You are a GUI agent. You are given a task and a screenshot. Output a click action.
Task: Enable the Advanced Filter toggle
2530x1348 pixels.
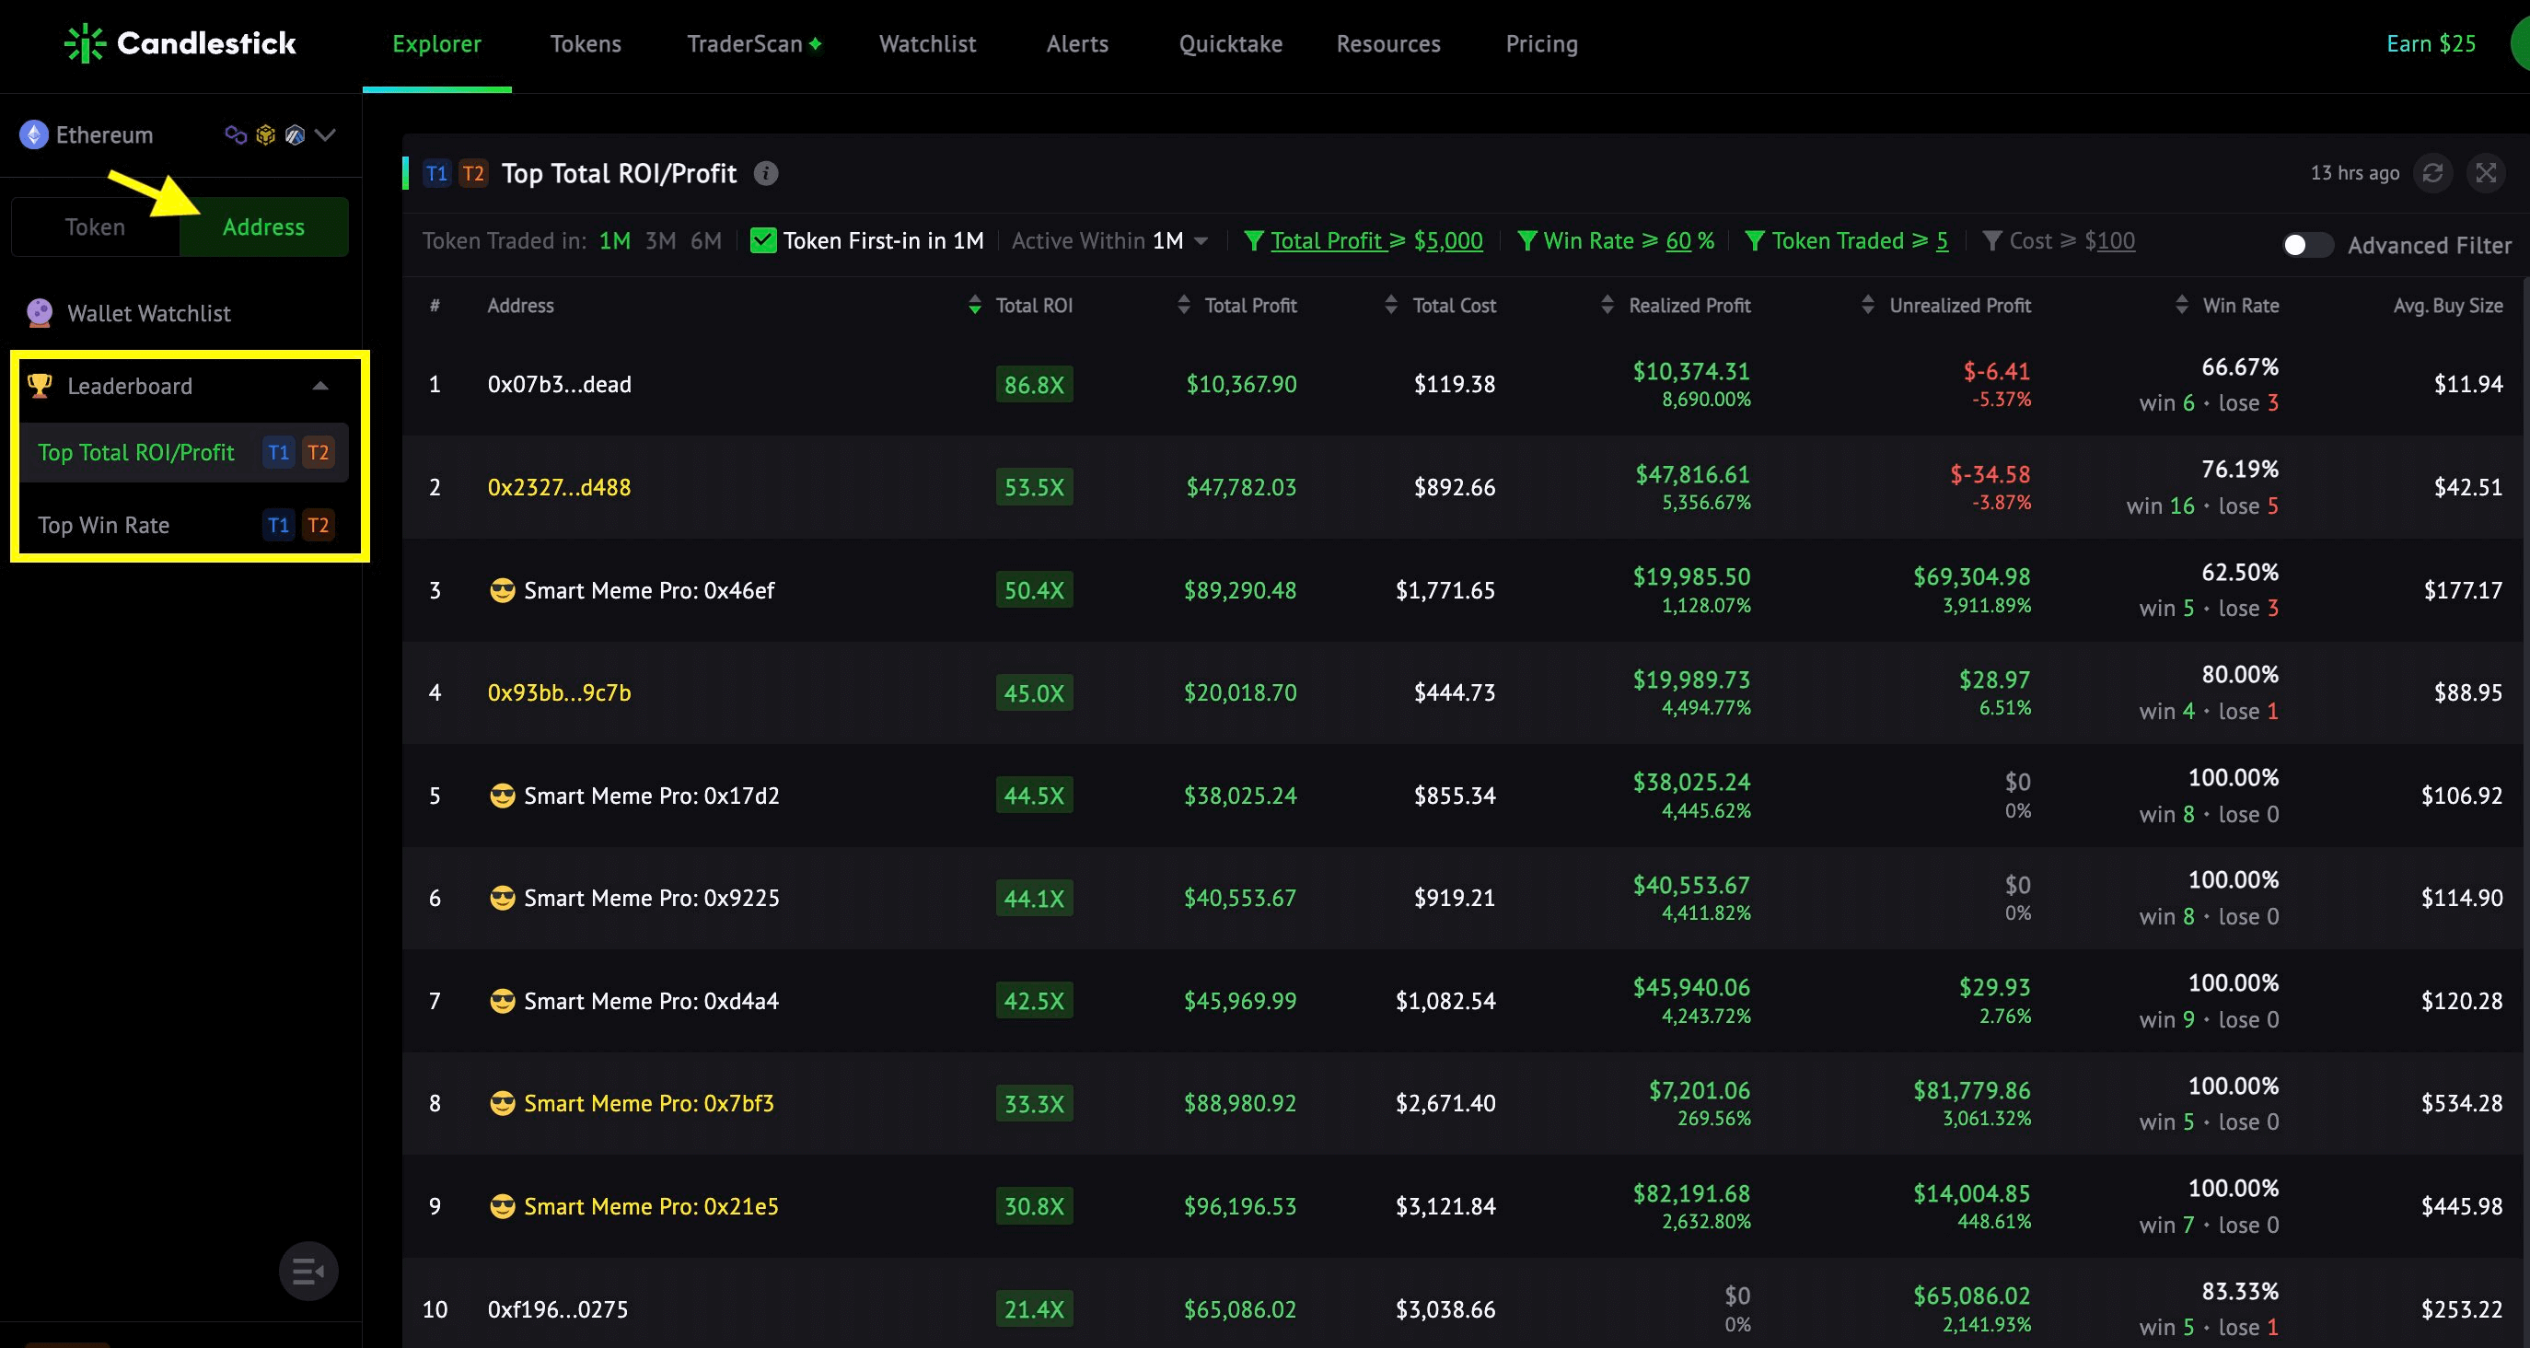pos(2307,245)
